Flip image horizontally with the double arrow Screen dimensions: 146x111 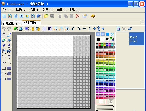pos(84,29)
